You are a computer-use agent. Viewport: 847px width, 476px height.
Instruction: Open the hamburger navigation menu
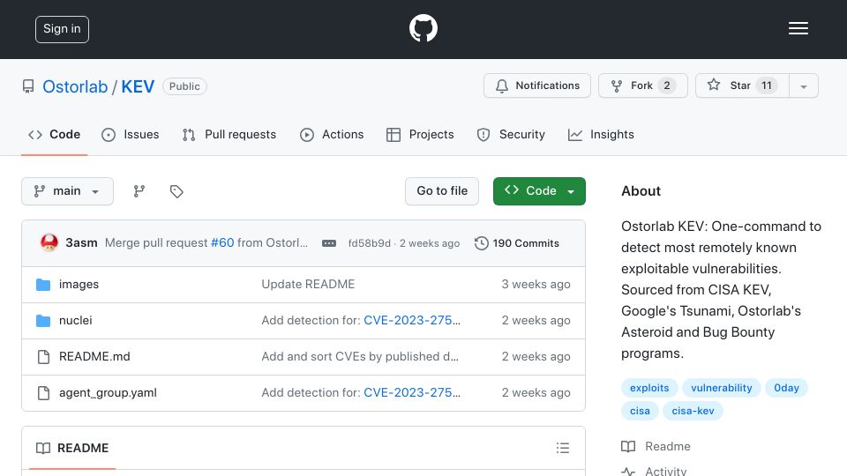pos(798,28)
